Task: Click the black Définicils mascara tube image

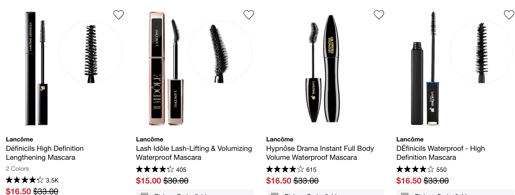Action: pos(36,68)
